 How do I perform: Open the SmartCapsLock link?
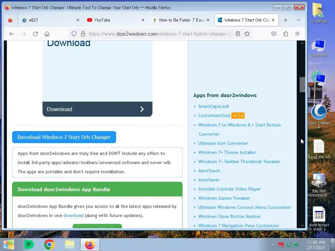(x=214, y=106)
